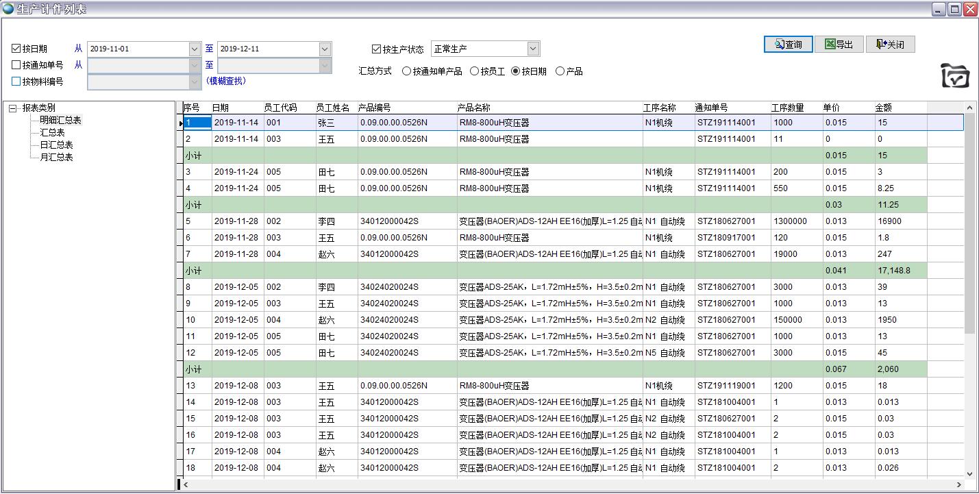Open 日汇总表 in the report tree
The height and width of the screenshot is (494, 979).
56,145
